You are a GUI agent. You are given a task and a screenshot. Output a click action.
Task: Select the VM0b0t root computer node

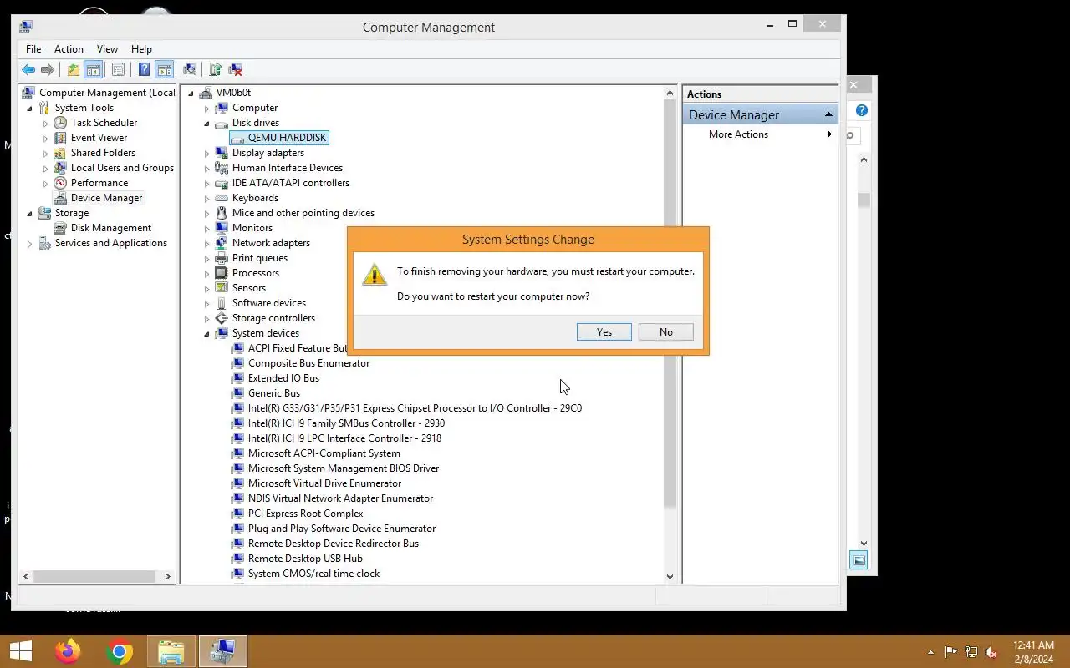233,93
